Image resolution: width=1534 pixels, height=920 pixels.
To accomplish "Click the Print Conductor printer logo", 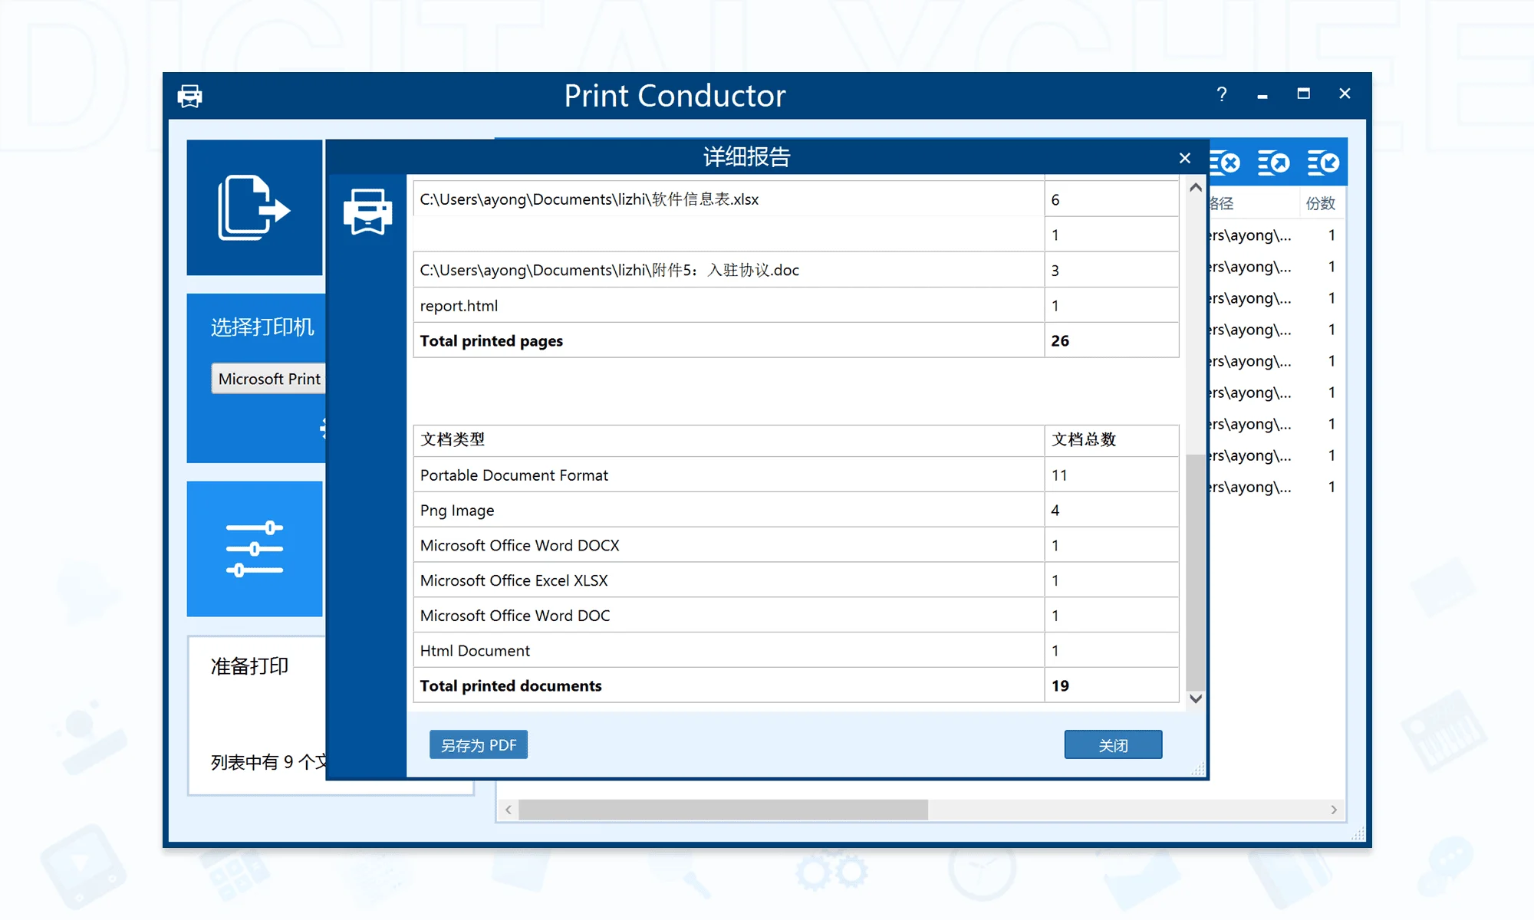I will (190, 96).
